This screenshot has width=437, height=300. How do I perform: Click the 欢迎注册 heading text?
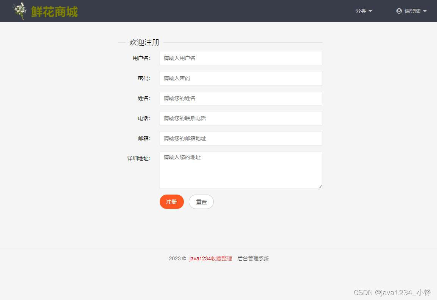pos(144,42)
